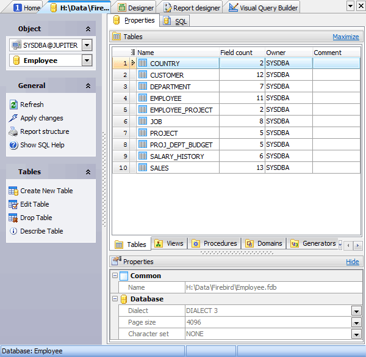Collapse the Database properties group
The height and width of the screenshot is (357, 366).
[115, 299]
